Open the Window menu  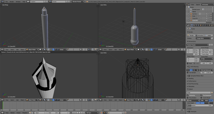[18, 2]
